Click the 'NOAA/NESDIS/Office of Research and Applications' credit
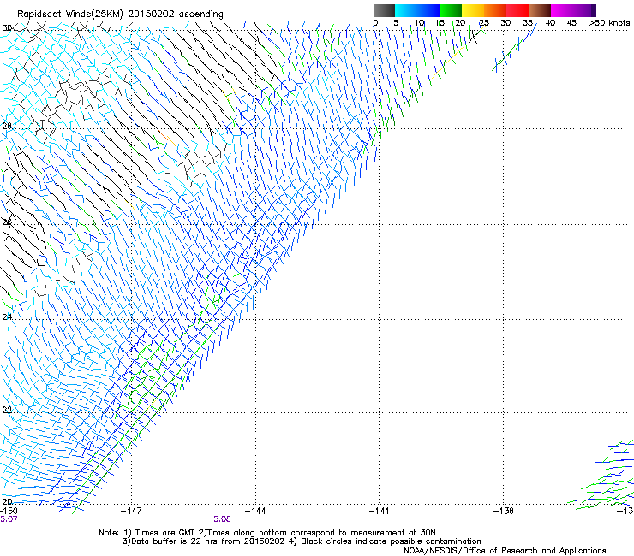634x556 pixels. [x=505, y=551]
